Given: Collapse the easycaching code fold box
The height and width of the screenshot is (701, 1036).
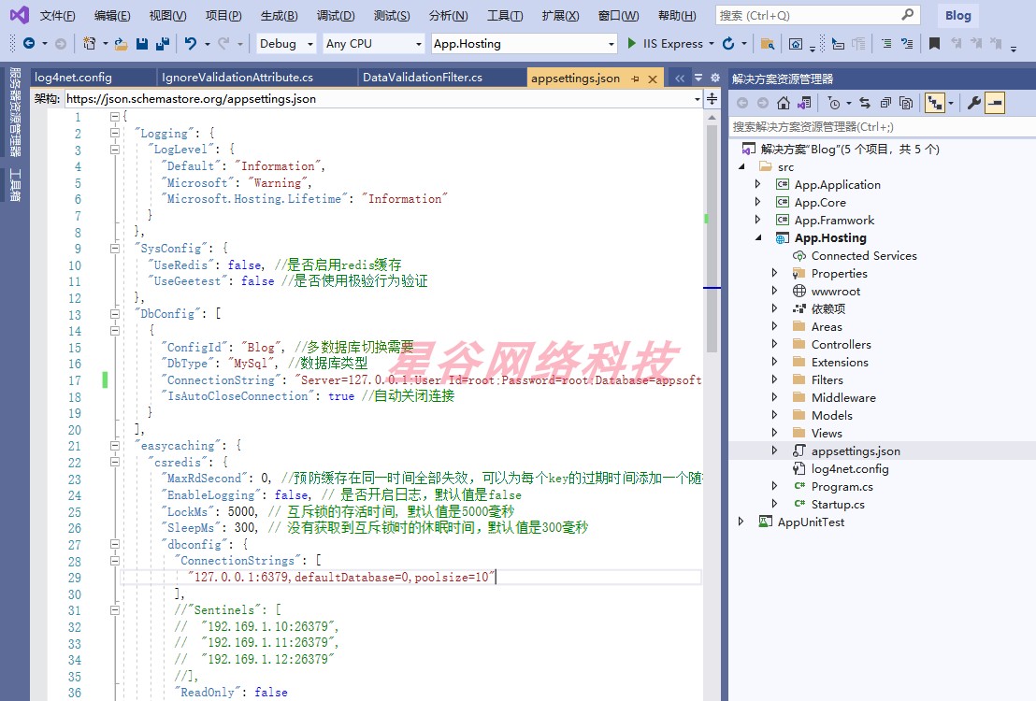Looking at the screenshot, I should coord(114,446).
